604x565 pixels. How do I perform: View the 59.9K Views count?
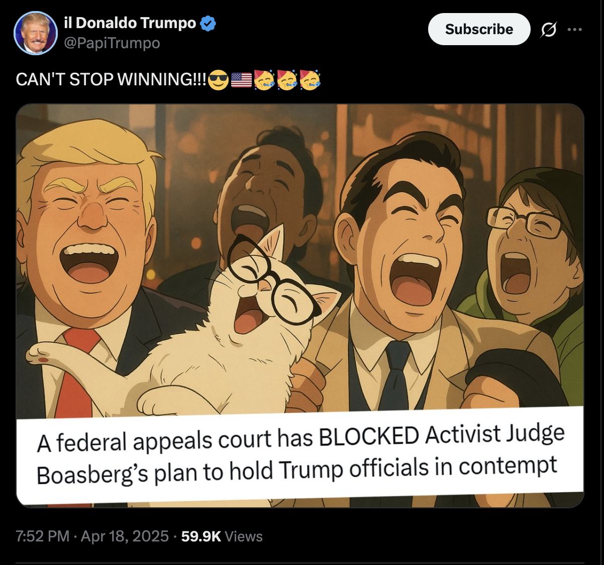click(222, 536)
